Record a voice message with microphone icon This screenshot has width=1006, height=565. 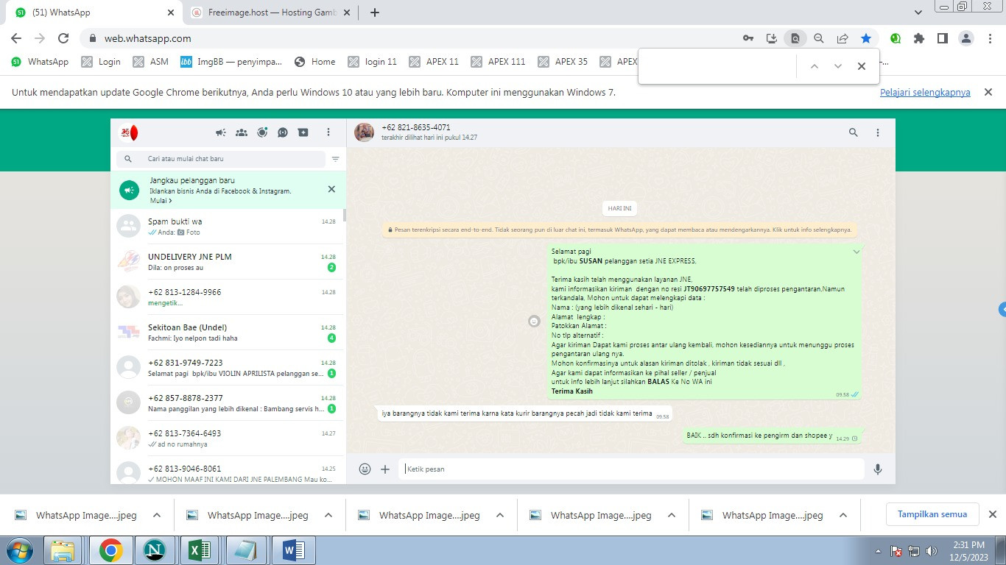tap(877, 469)
